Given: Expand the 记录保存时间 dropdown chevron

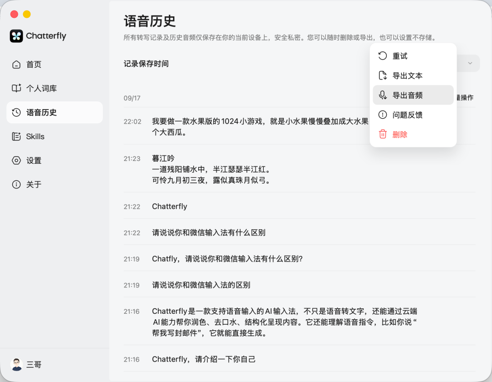Looking at the screenshot, I should [470, 63].
